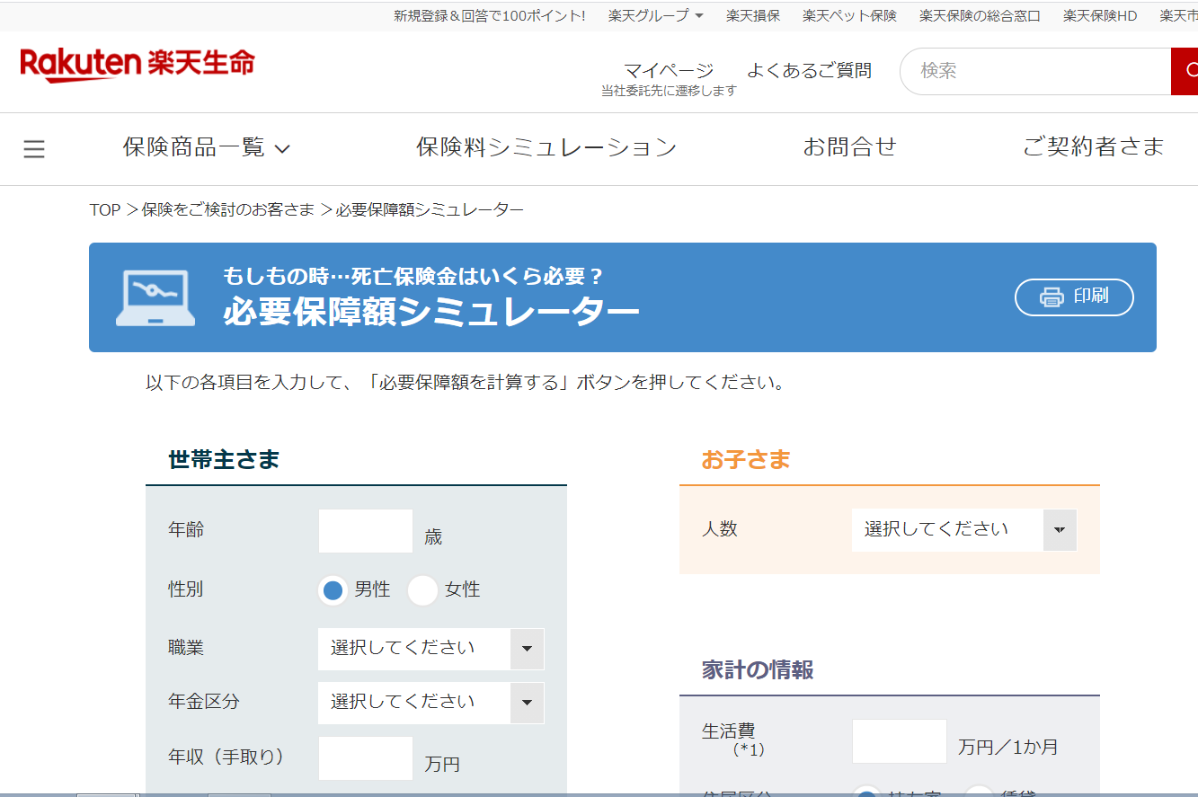
Task: Select the 男性 radio button
Action: 333,590
